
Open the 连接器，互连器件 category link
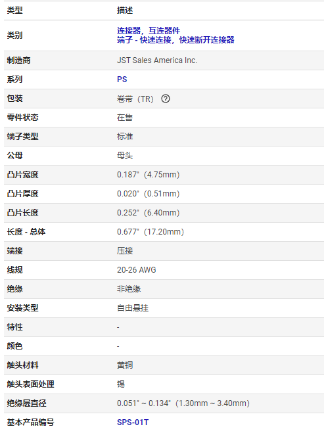pos(149,30)
